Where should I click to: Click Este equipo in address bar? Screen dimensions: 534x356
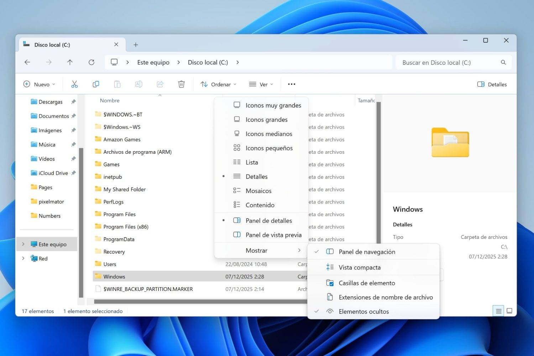153,62
